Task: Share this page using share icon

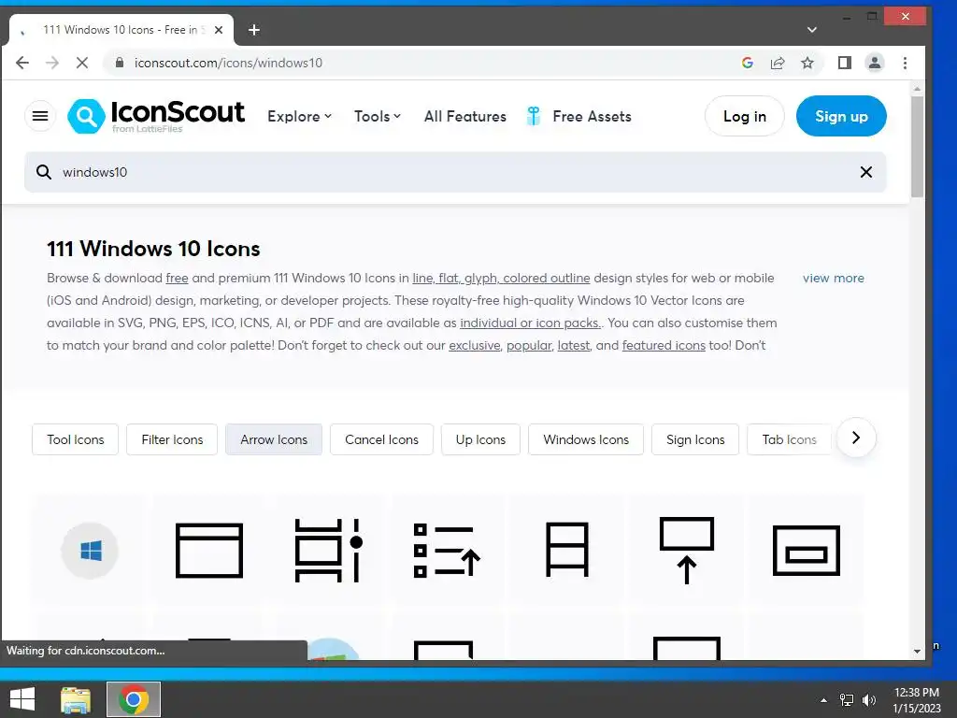Action: tap(778, 63)
